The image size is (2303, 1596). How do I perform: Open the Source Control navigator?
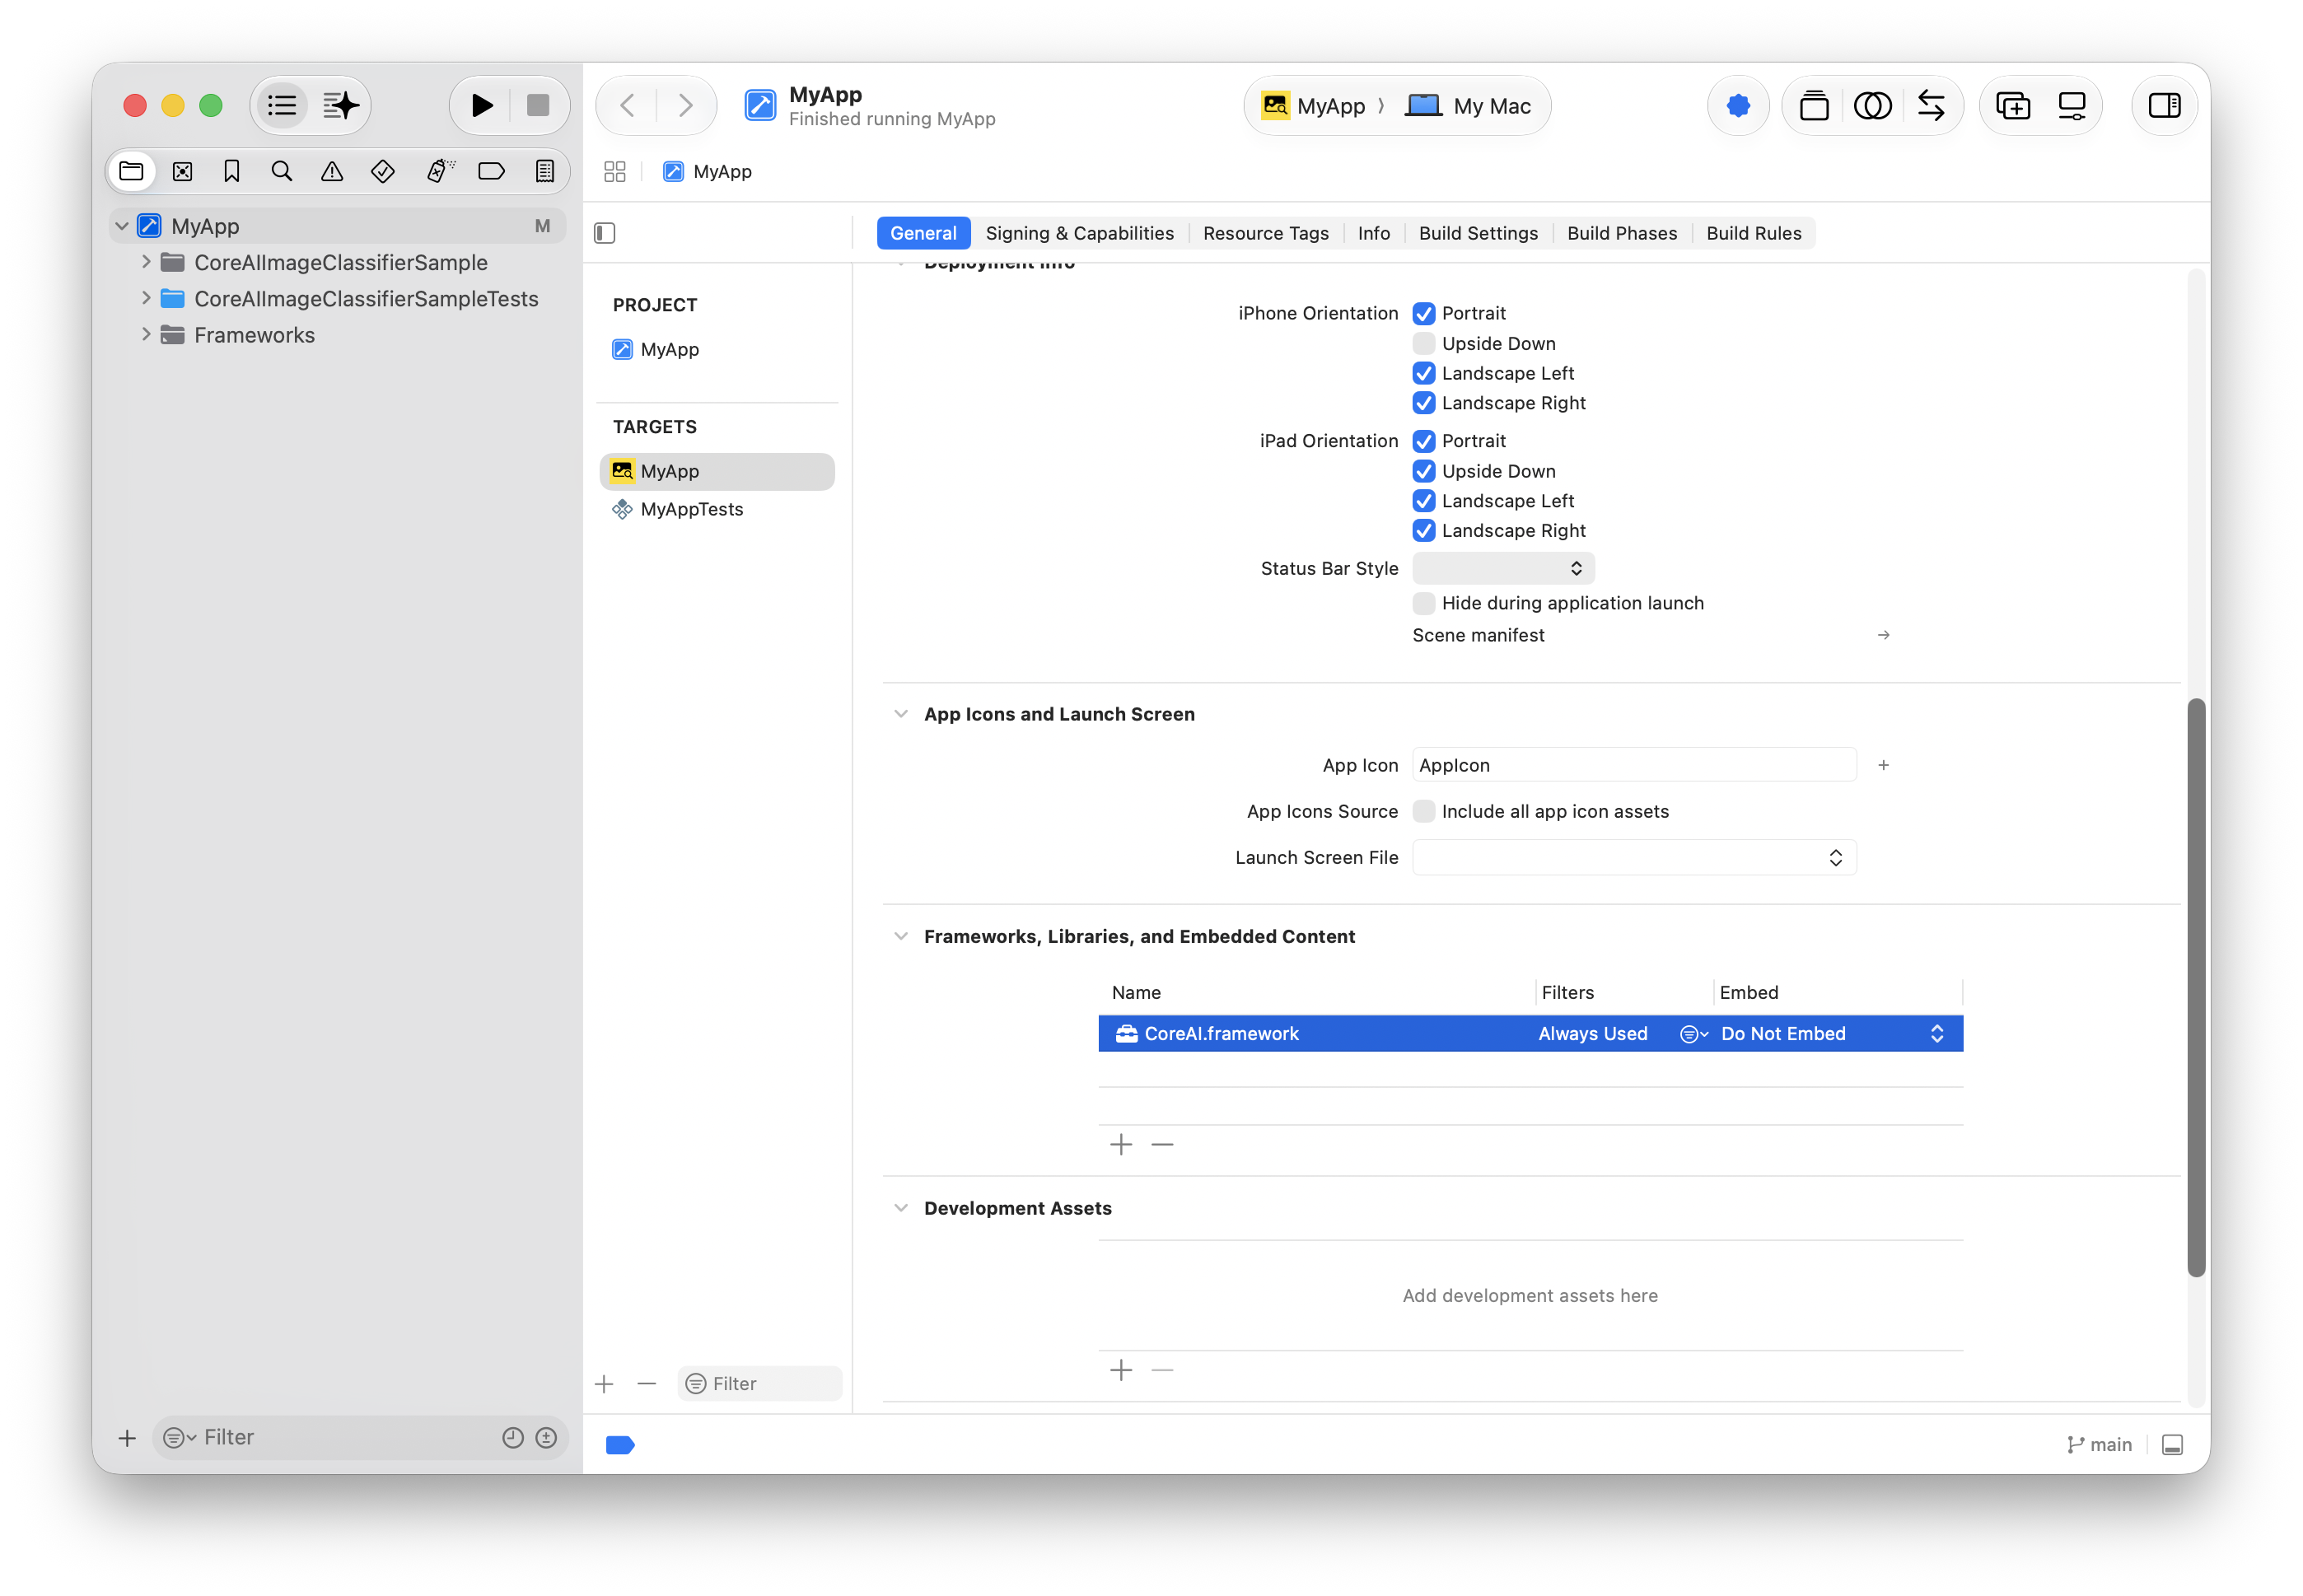click(x=182, y=171)
